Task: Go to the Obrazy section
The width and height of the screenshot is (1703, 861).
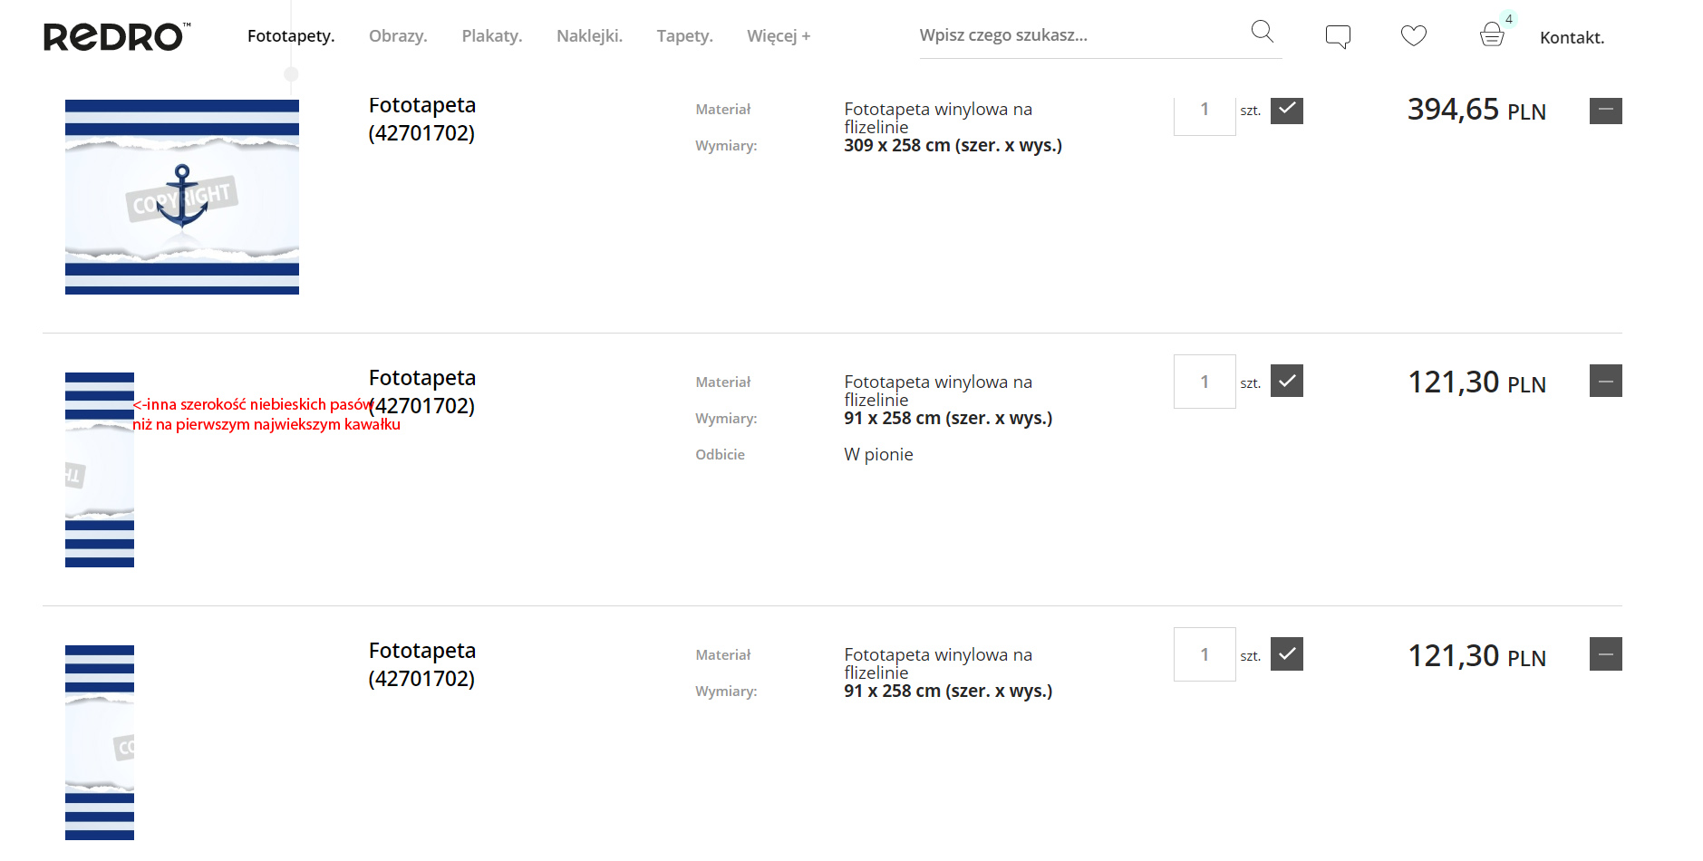Action: (x=398, y=36)
